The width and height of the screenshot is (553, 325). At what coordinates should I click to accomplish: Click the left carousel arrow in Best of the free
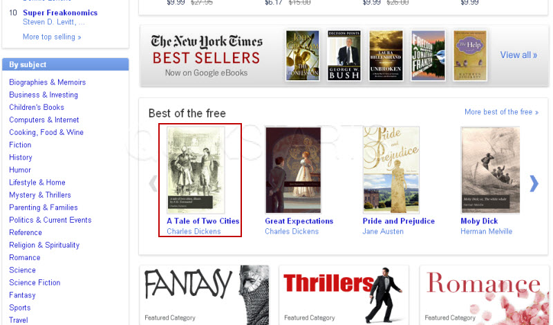pos(153,183)
